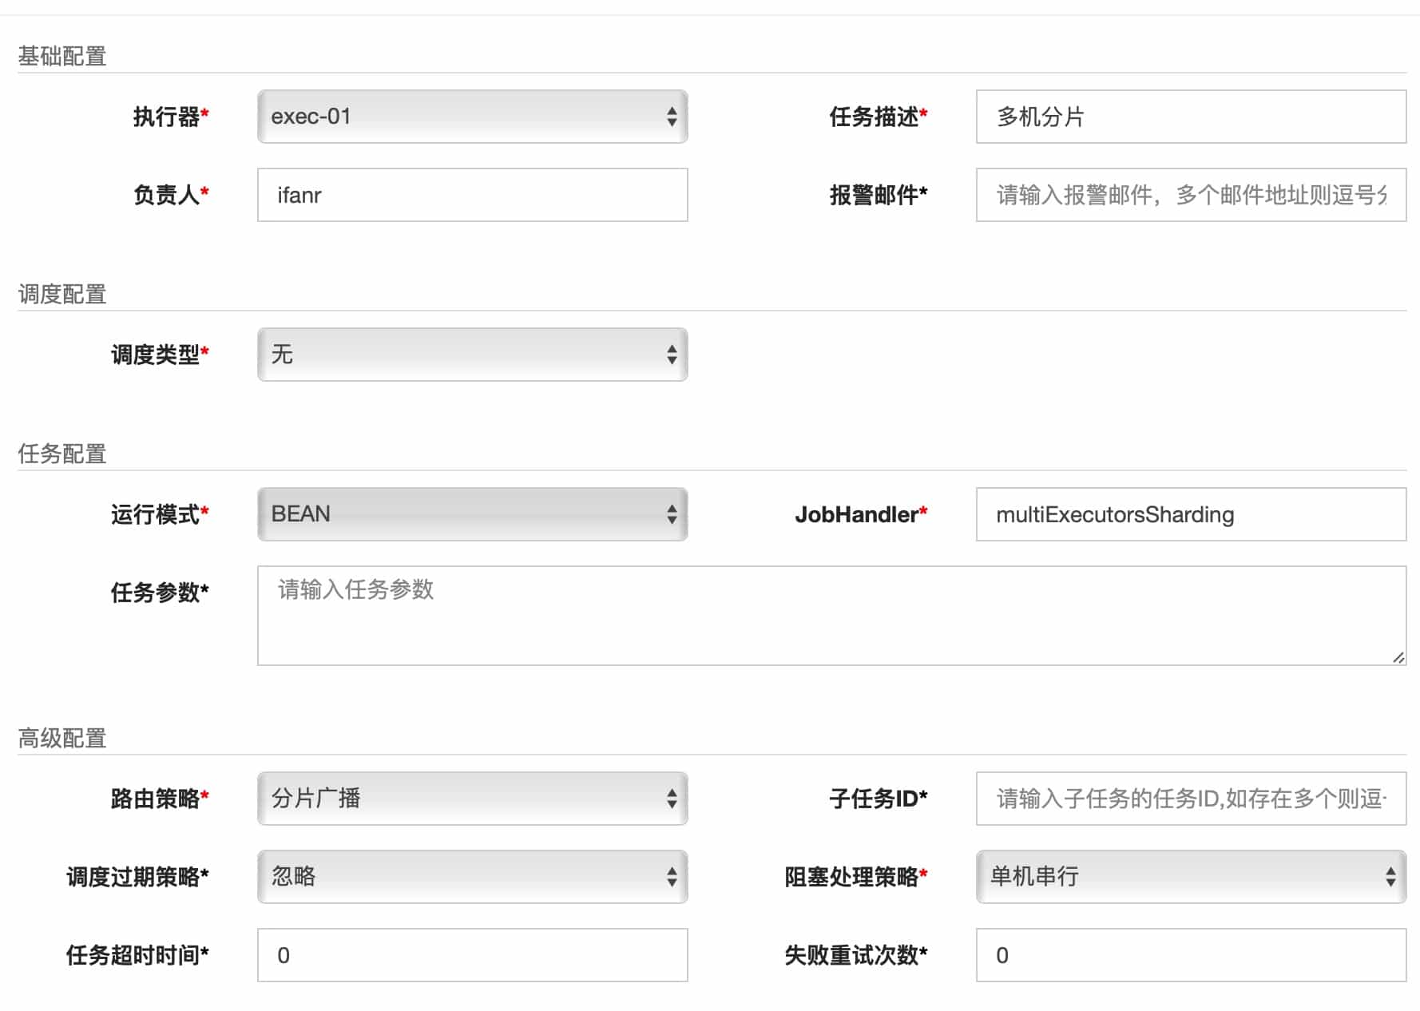Click the 执行器 field label

(166, 117)
